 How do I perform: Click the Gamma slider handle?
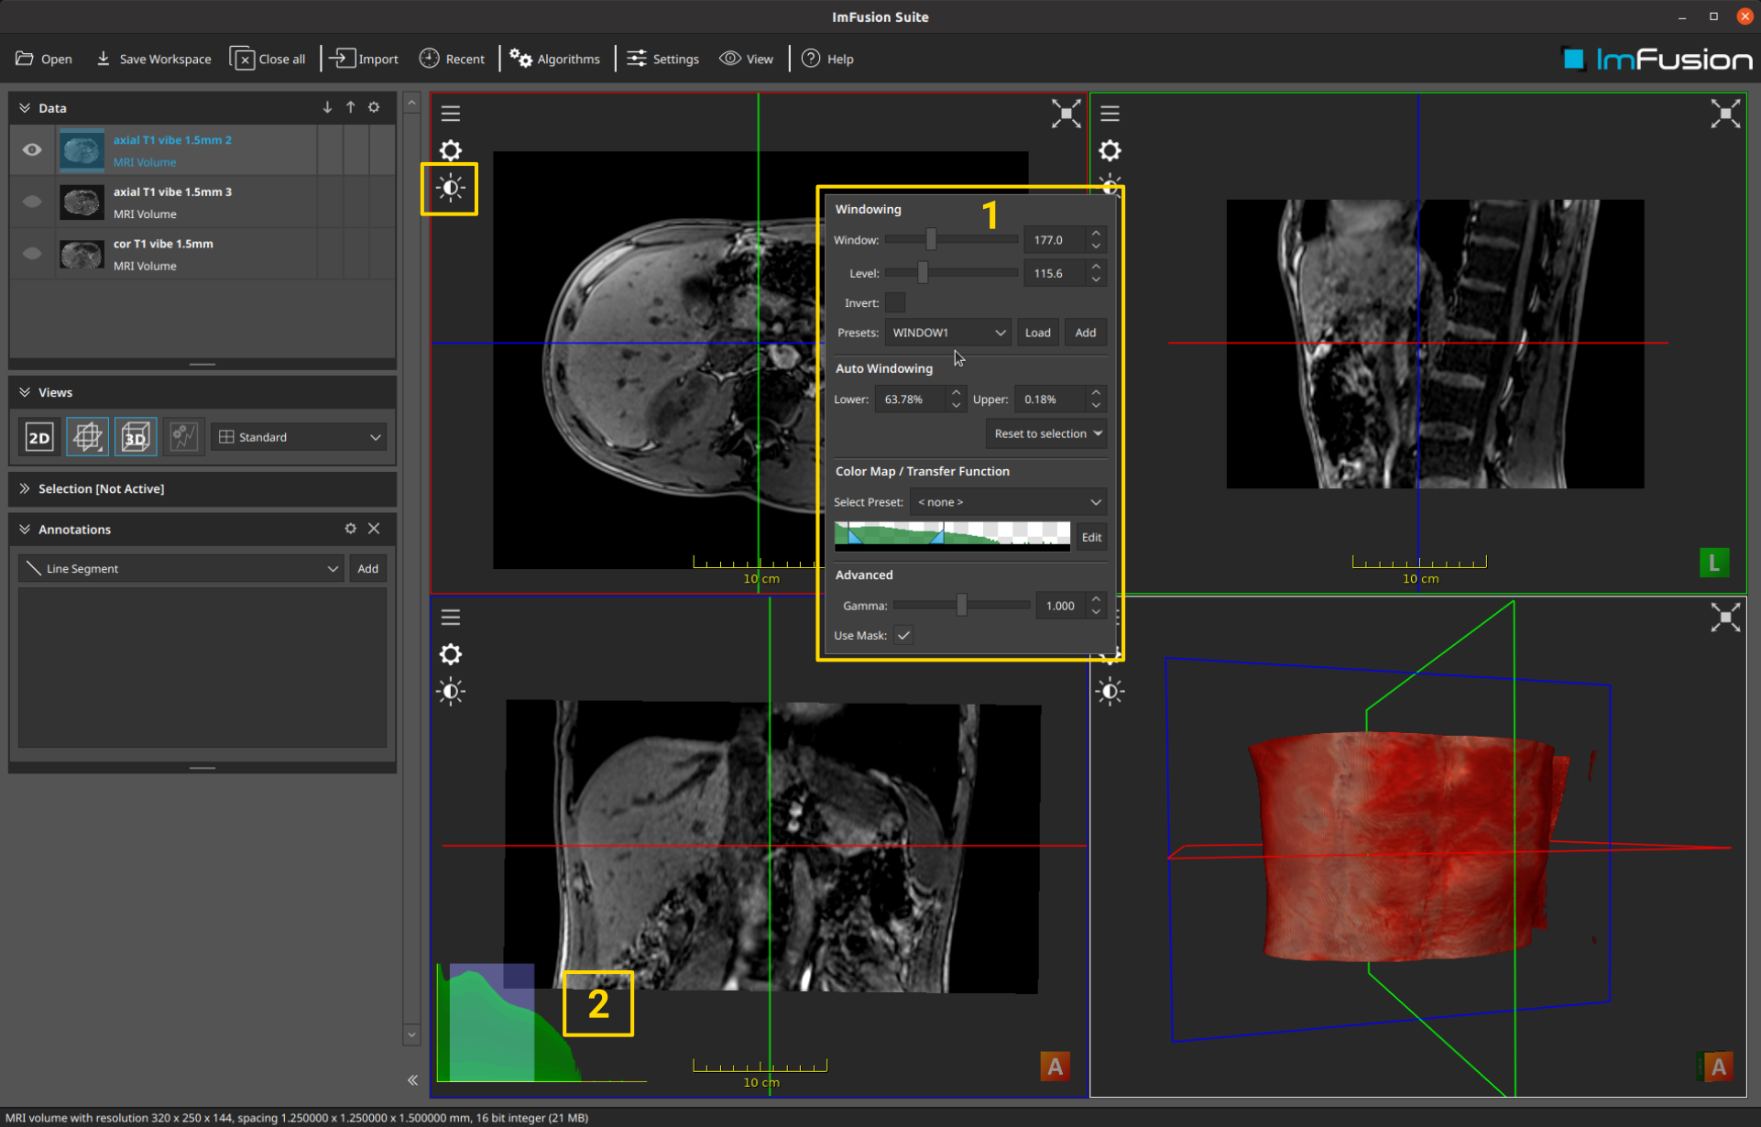click(961, 605)
